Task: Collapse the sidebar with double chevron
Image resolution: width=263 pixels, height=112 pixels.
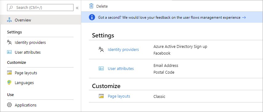Action: (x=77, y=8)
